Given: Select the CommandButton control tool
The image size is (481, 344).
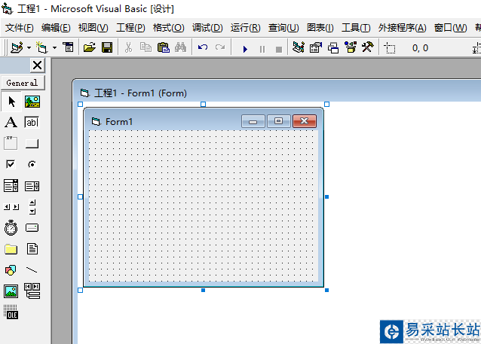Looking at the screenshot, I should 32,143.
